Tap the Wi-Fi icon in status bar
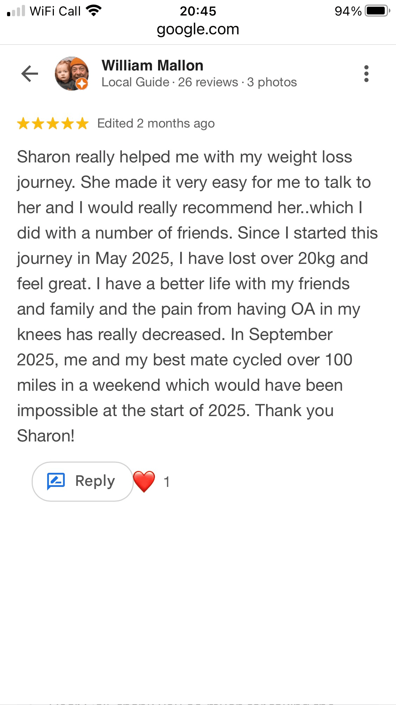Image resolution: width=396 pixels, height=705 pixels. 94,11
